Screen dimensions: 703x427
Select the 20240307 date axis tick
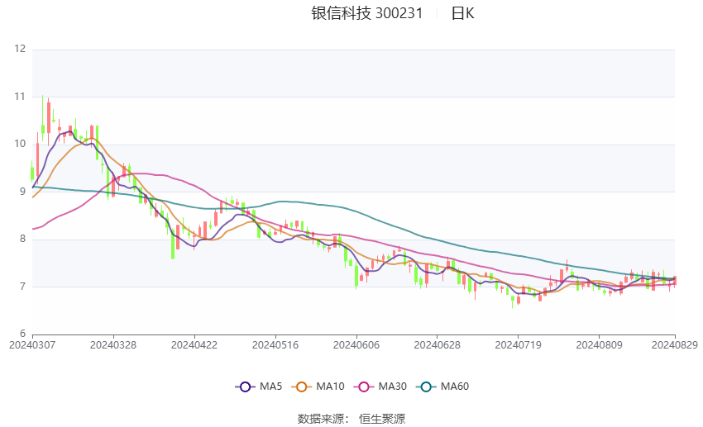[x=32, y=345]
